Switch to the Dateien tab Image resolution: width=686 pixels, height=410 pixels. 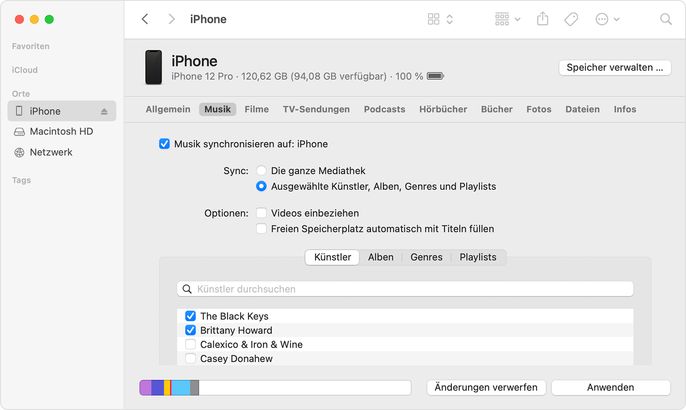pyautogui.click(x=583, y=109)
